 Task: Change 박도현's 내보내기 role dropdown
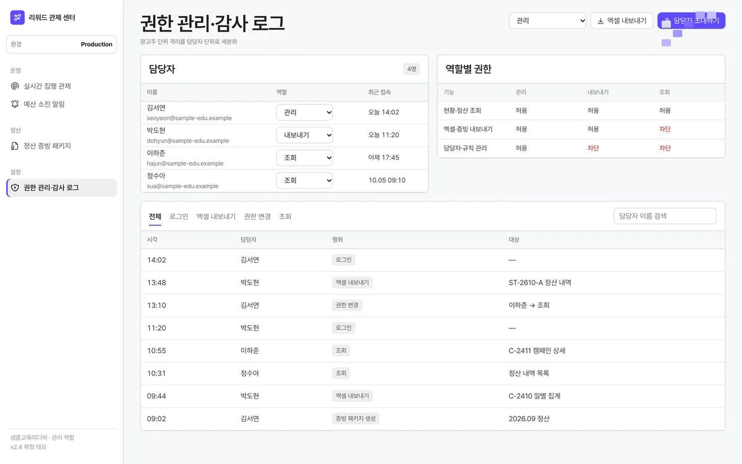(x=304, y=135)
